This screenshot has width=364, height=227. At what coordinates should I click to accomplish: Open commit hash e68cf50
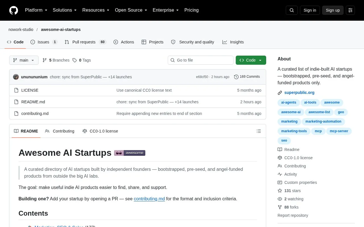(x=202, y=77)
